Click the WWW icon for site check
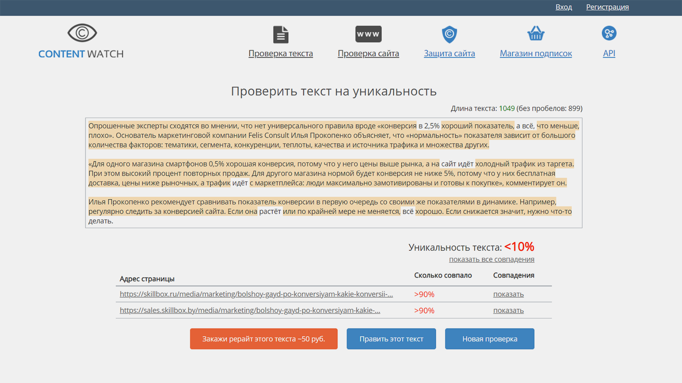 point(368,34)
